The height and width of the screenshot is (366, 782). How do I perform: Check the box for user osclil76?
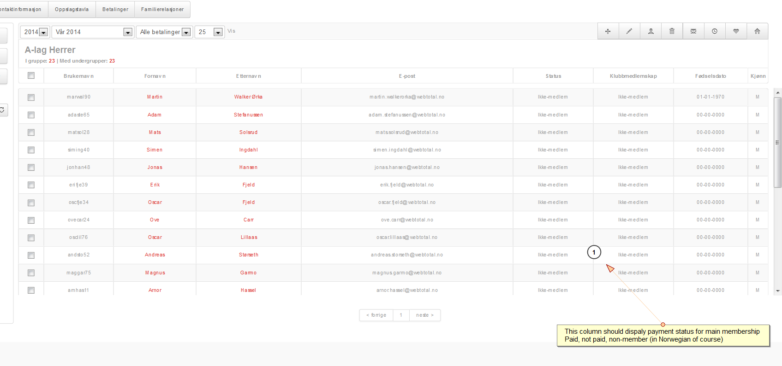point(31,238)
